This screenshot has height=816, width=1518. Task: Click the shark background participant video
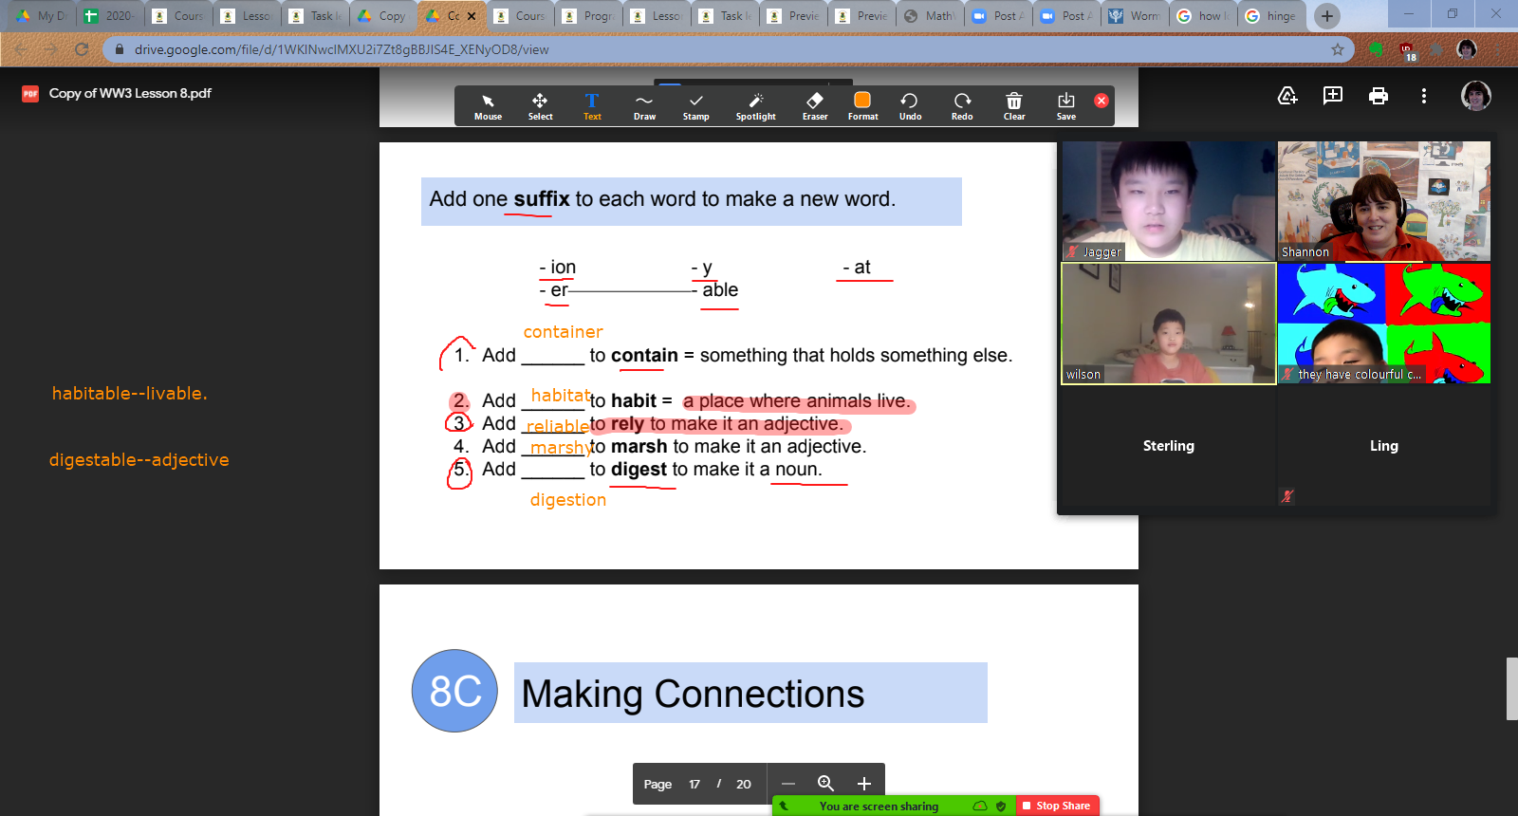[1384, 324]
